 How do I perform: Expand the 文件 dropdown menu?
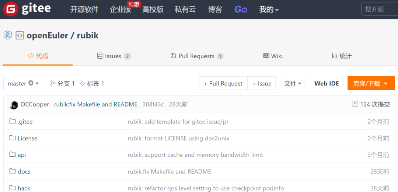293,83
